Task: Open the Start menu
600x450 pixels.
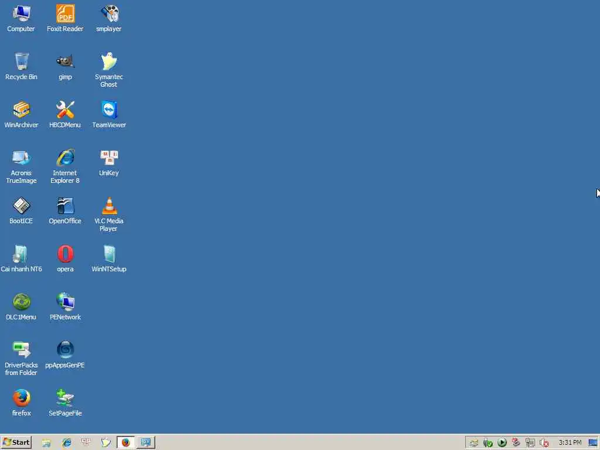Action: 16,442
